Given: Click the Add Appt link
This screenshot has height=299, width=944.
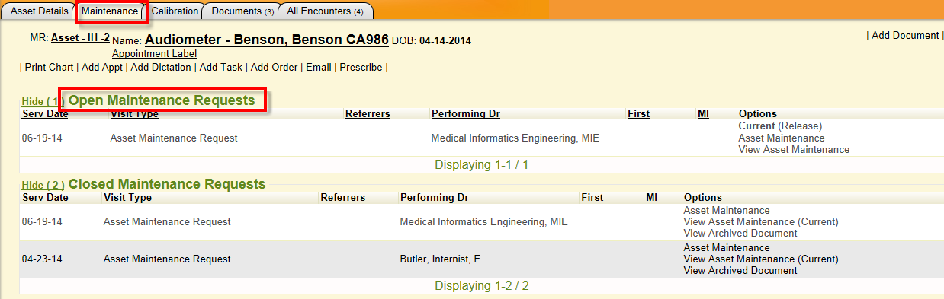Looking at the screenshot, I should (x=101, y=67).
